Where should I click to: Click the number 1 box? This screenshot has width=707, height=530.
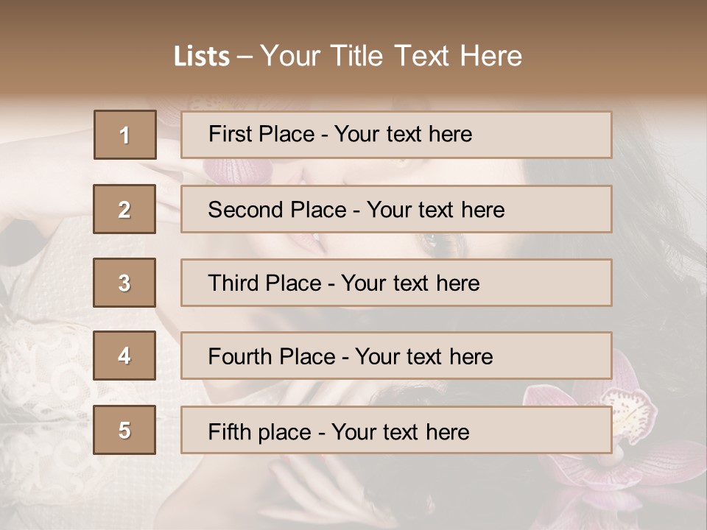click(x=125, y=135)
